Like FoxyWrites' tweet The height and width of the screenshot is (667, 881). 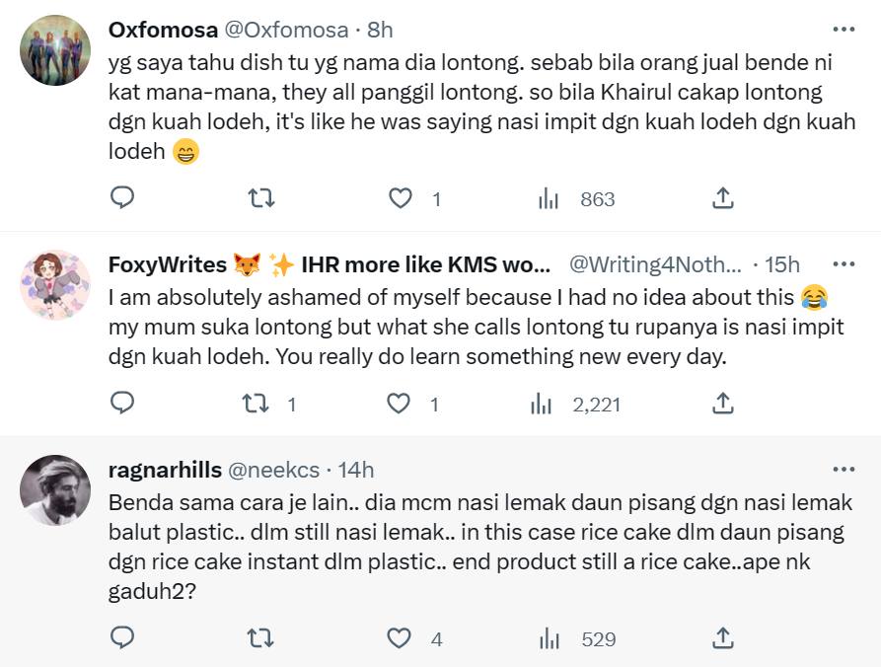[x=399, y=403]
